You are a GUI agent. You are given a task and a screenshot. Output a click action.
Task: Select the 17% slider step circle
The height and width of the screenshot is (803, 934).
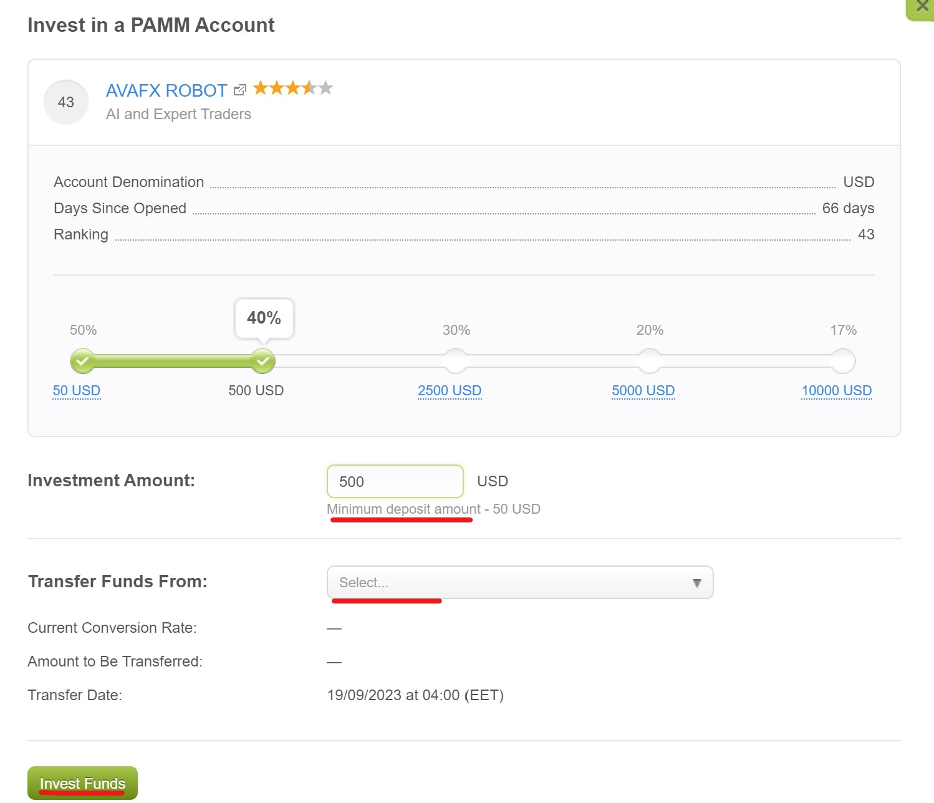pos(843,361)
